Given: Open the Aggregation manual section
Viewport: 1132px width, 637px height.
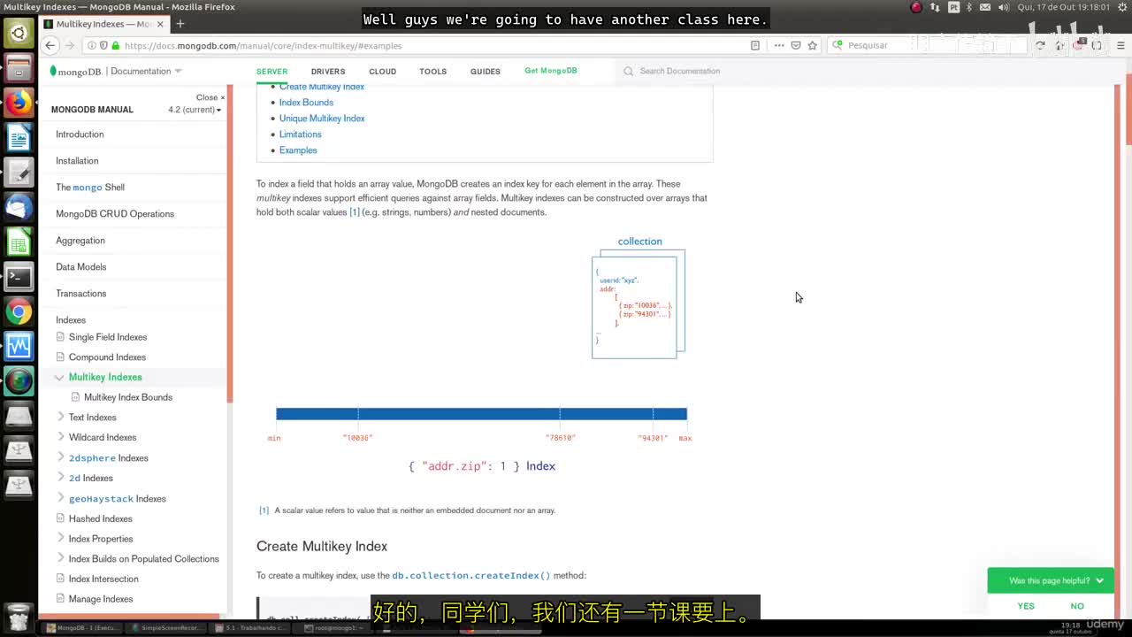Looking at the screenshot, I should coord(80,241).
